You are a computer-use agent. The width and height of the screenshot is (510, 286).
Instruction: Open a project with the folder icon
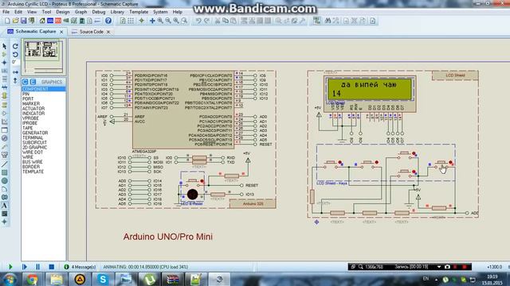pos(15,21)
